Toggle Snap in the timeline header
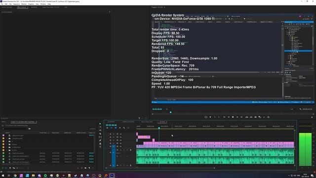 tap(112, 128)
